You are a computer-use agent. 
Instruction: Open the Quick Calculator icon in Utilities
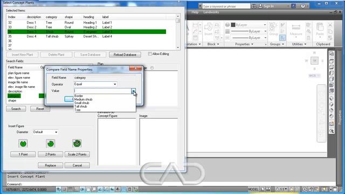(x=308, y=38)
